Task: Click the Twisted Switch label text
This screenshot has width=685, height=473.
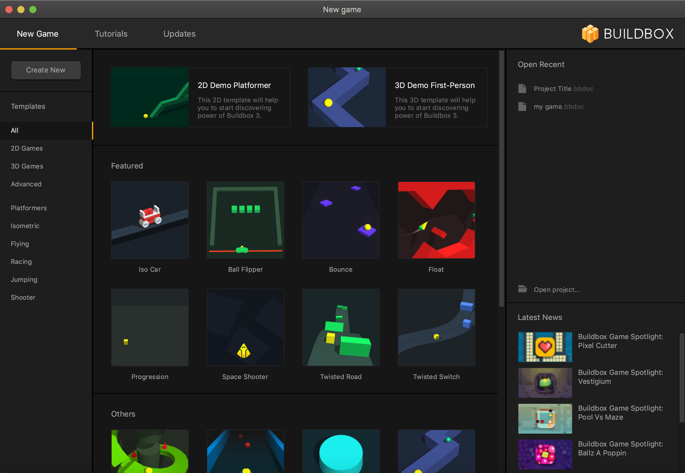Action: click(x=437, y=377)
